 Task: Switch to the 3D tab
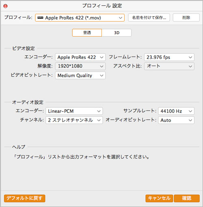click(x=117, y=33)
